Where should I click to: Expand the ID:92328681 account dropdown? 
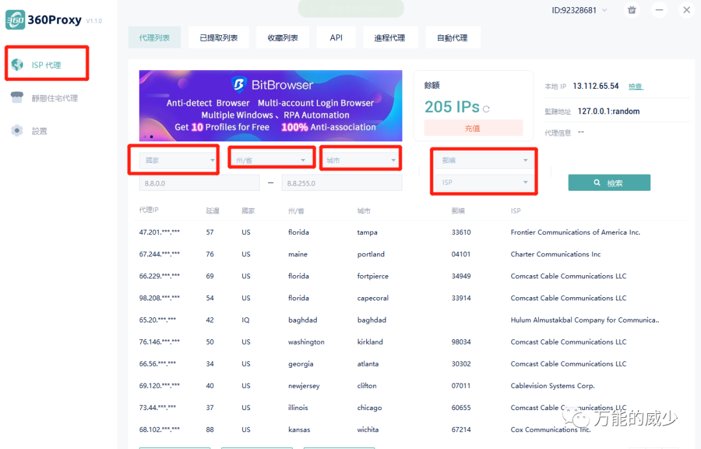click(x=604, y=10)
